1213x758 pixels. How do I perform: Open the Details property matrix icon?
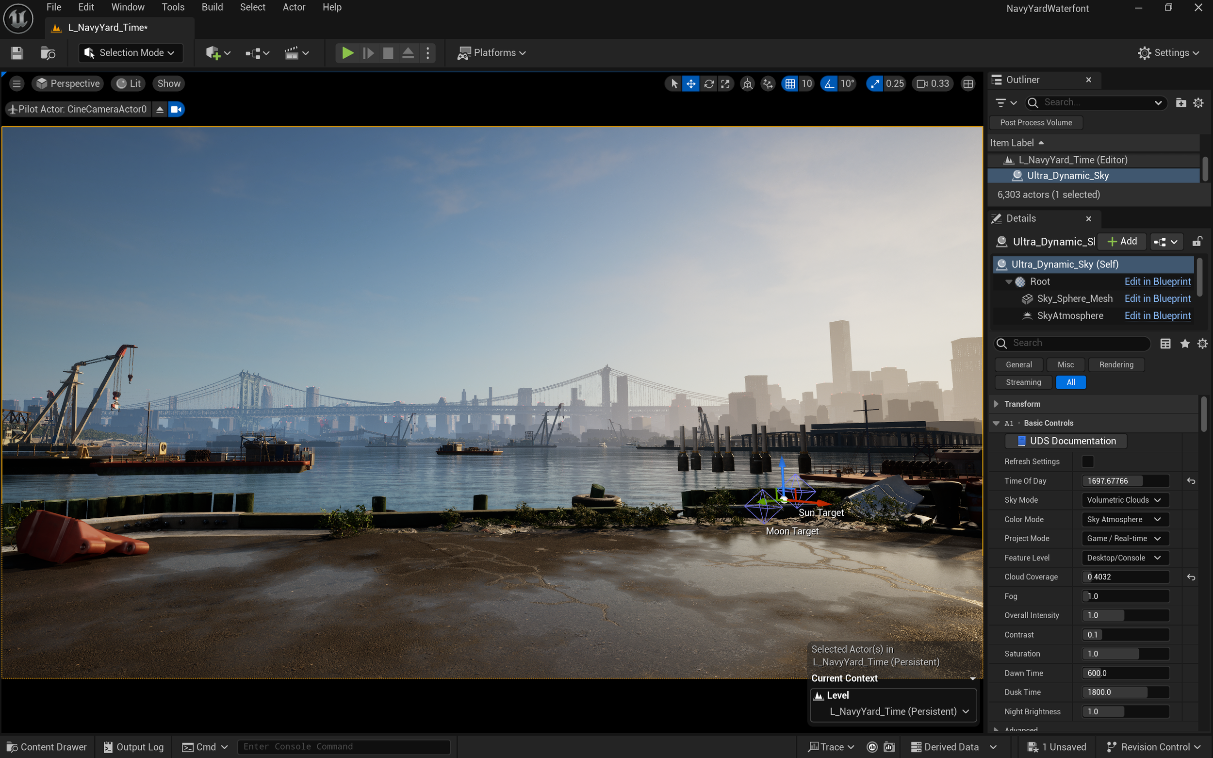click(x=1165, y=344)
